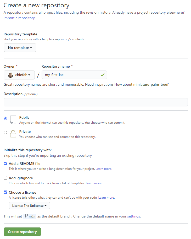This screenshot has width=191, height=239.
Task: Enable the Add .gitignore checkbox
Action: coord(5,178)
